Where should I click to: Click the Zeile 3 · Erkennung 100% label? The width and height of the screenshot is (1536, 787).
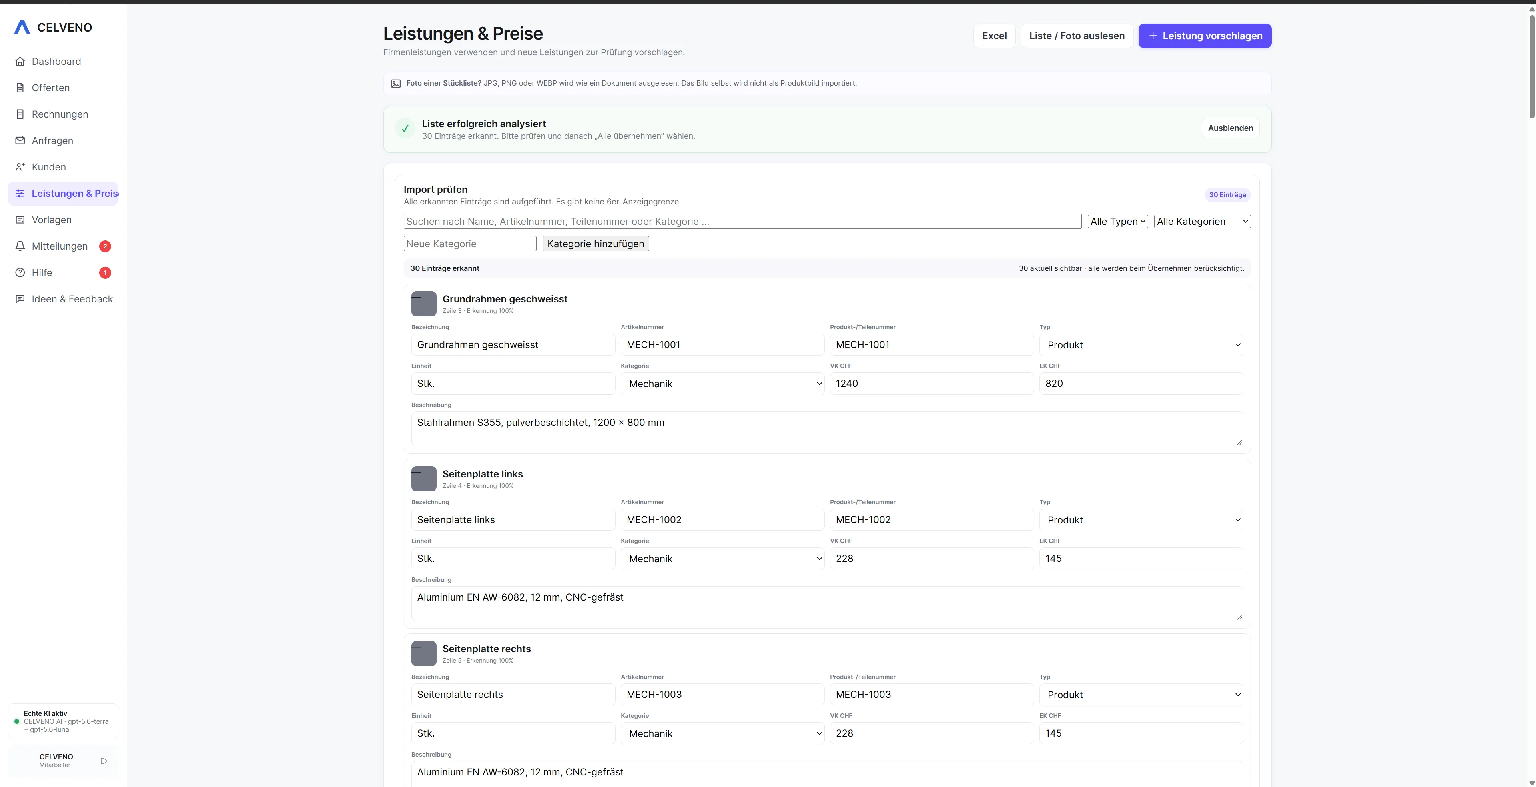pos(477,310)
